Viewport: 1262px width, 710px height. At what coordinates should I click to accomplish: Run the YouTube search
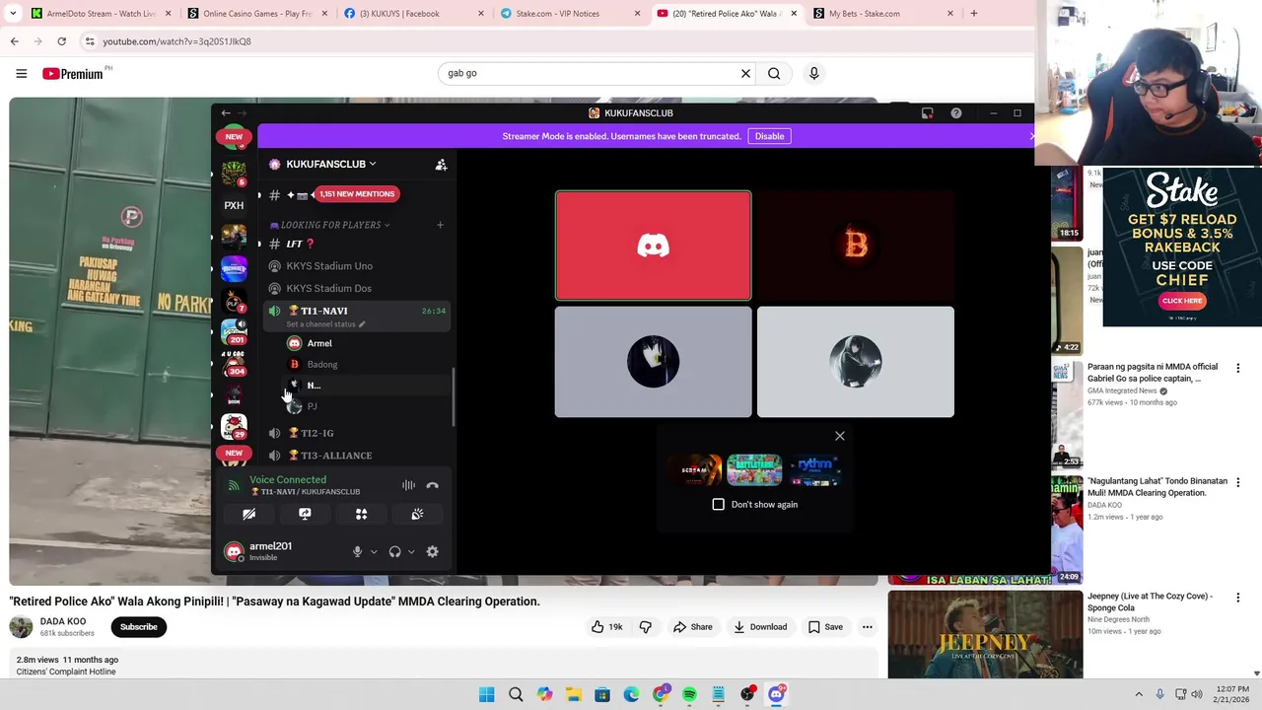coord(774,73)
